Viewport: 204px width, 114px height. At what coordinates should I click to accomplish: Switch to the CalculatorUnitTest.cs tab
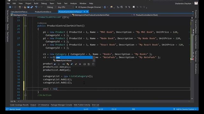(x=19, y=12)
